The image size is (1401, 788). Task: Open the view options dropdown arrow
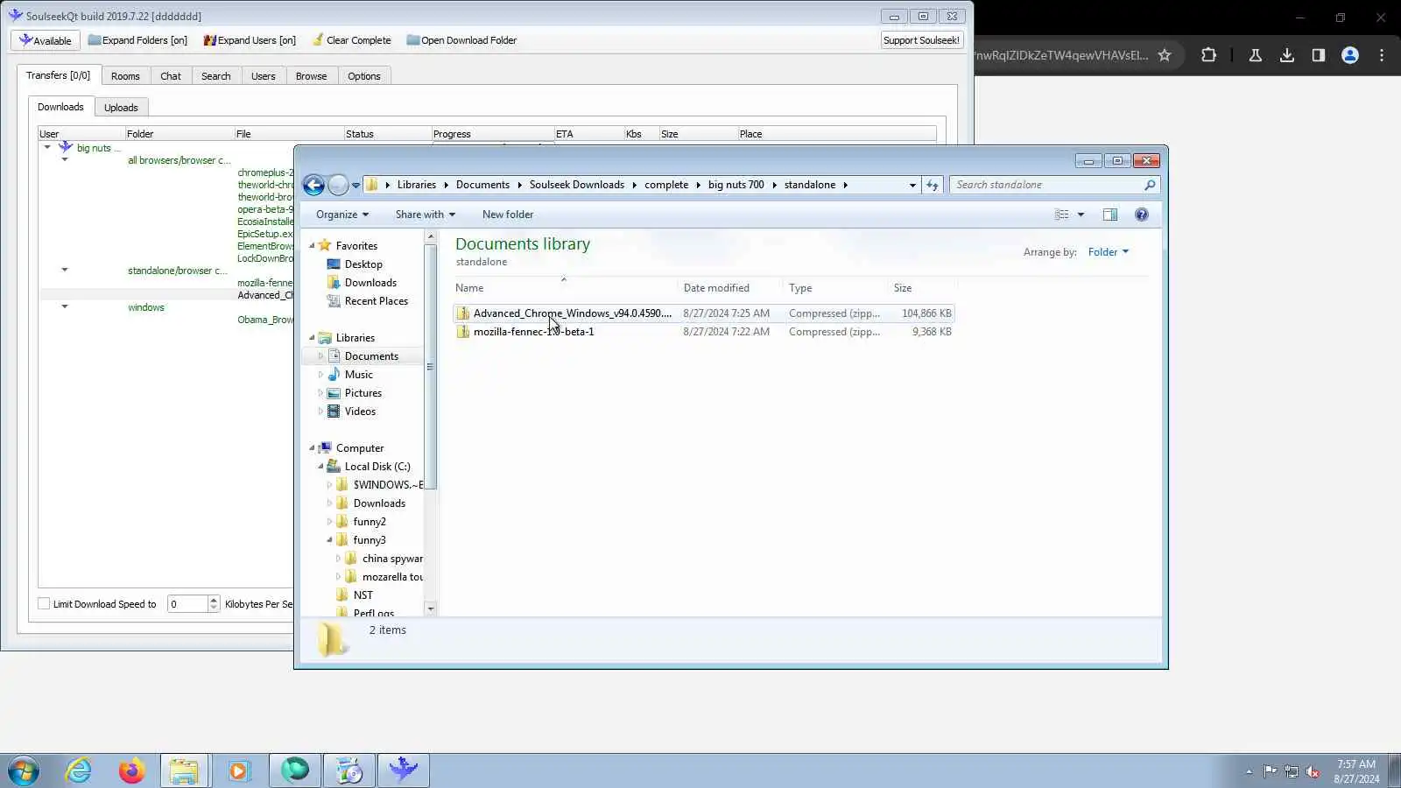(x=1081, y=215)
